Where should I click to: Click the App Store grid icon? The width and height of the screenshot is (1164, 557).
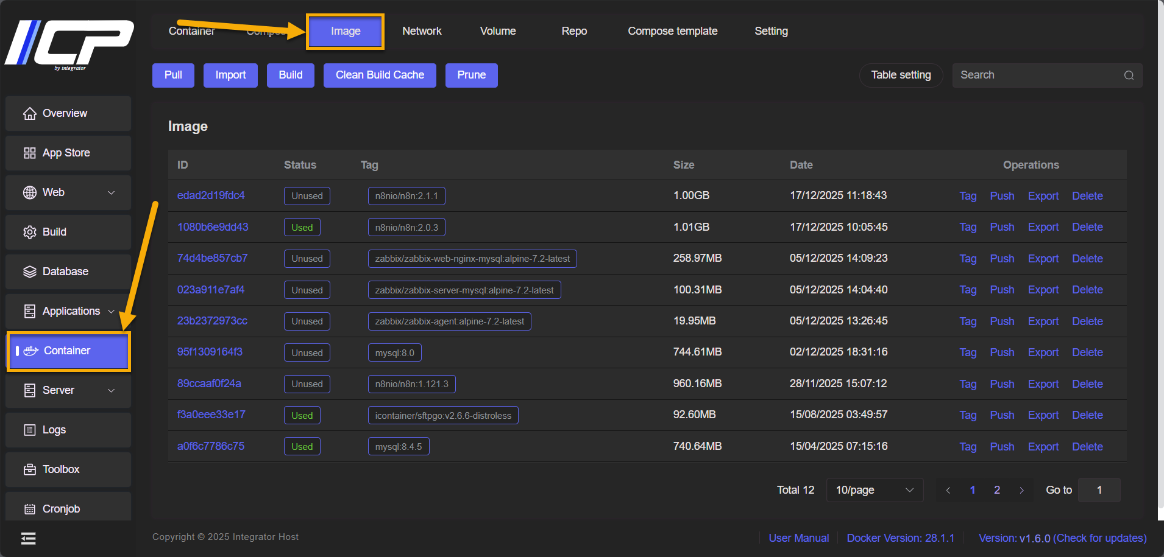tap(29, 153)
